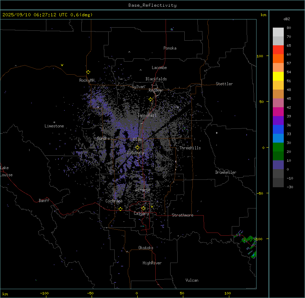Click the yellow diamond marker below RedDeer label
305x298 pixels.
tap(151, 99)
